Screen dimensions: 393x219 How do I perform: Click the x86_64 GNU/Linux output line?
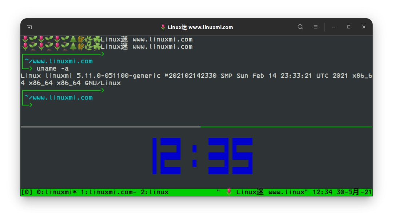[x=71, y=83]
